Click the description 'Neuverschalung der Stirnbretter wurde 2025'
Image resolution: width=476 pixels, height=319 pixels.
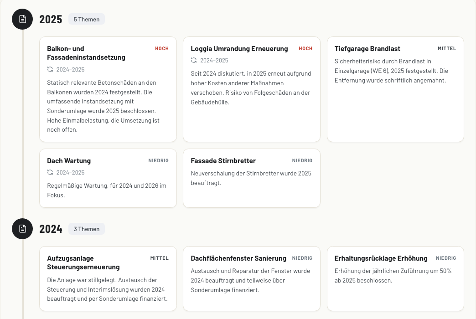pos(251,178)
